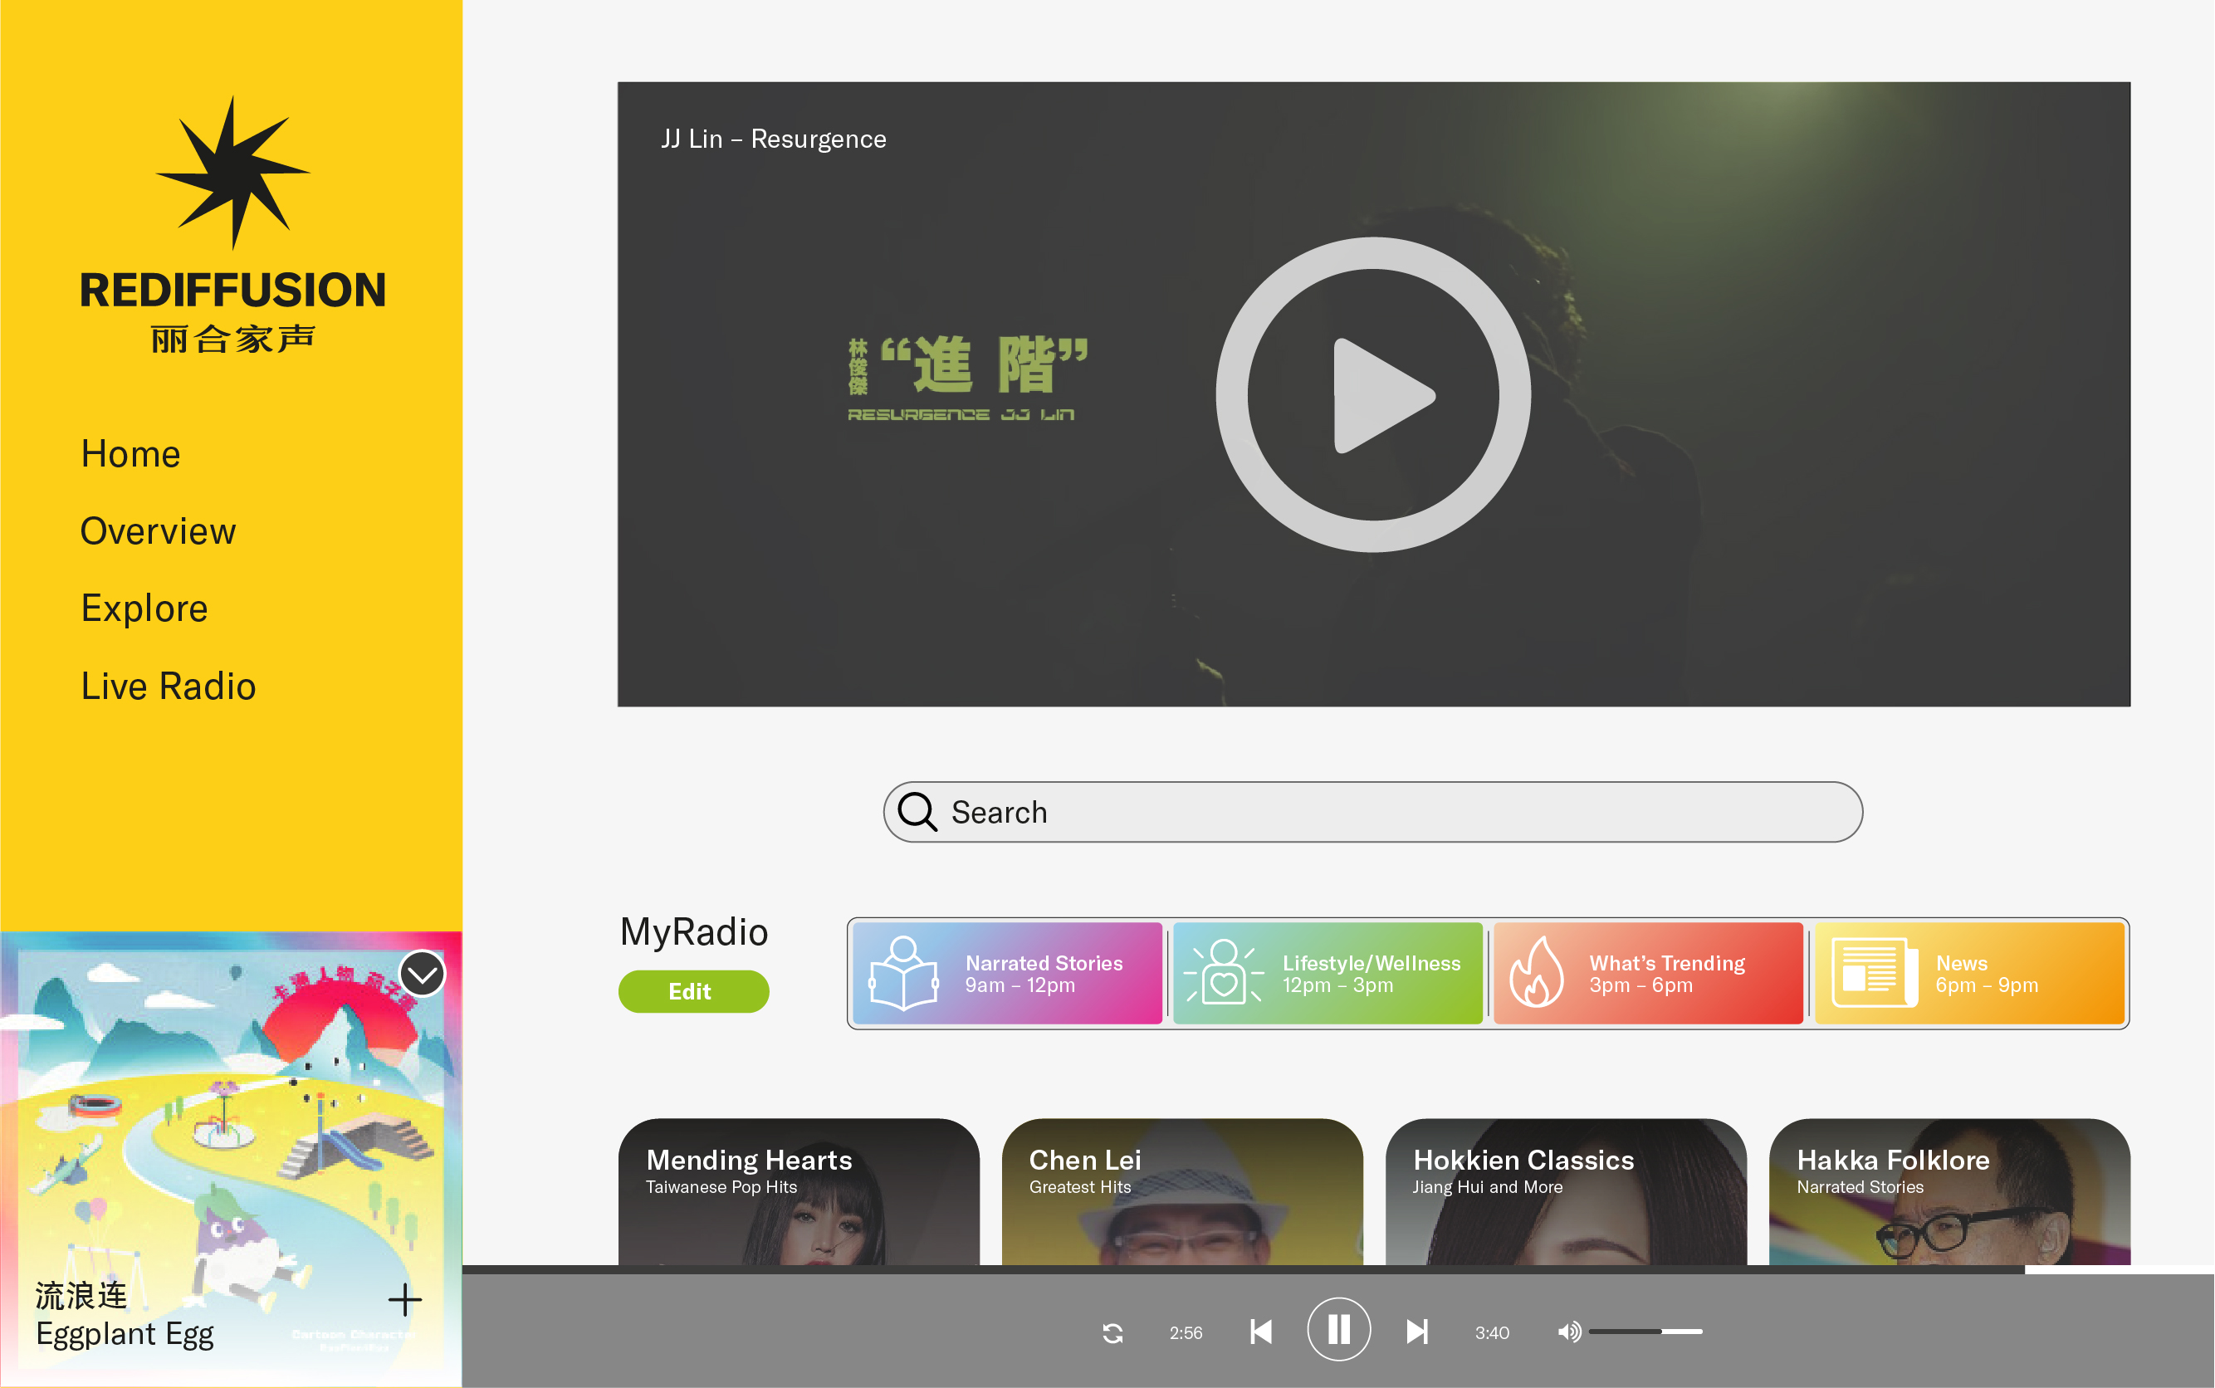
Task: Open Chen Lei Greatest Hits card
Action: [x=1182, y=1191]
